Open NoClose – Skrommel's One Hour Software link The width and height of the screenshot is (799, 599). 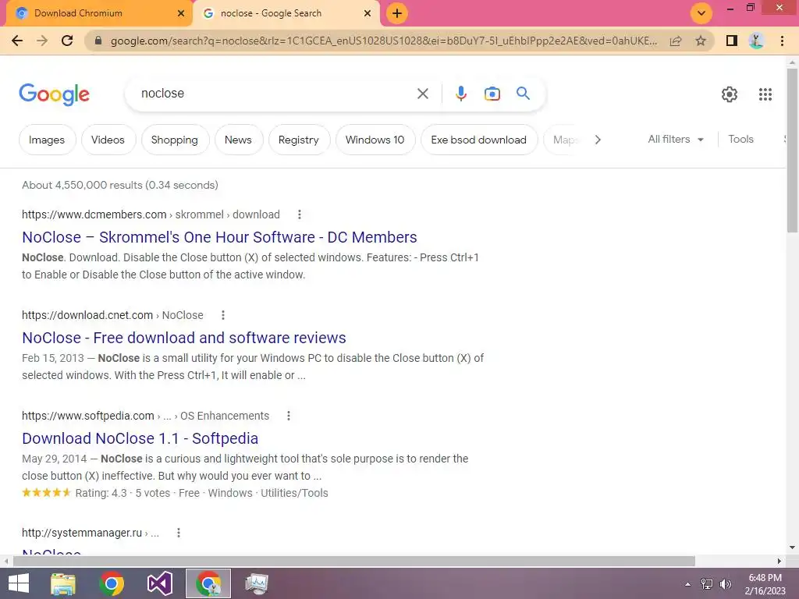219,237
